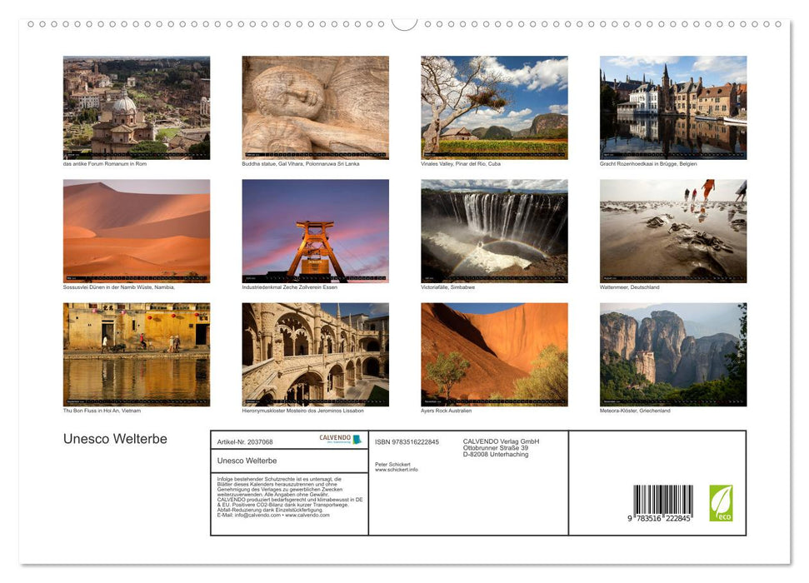This screenshot has height=583, width=809.
Task: Click the ISBN barcode 9783516222845
Action: [x=661, y=500]
